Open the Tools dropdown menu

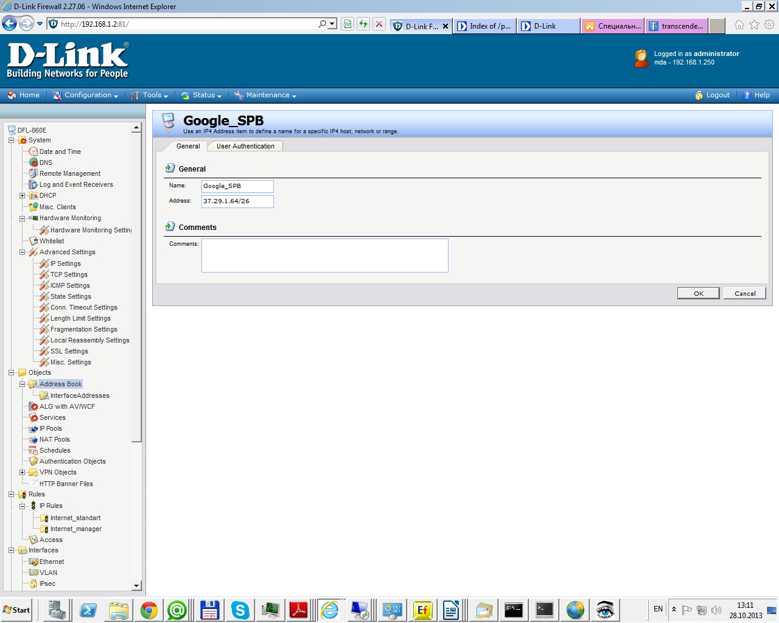coord(150,96)
